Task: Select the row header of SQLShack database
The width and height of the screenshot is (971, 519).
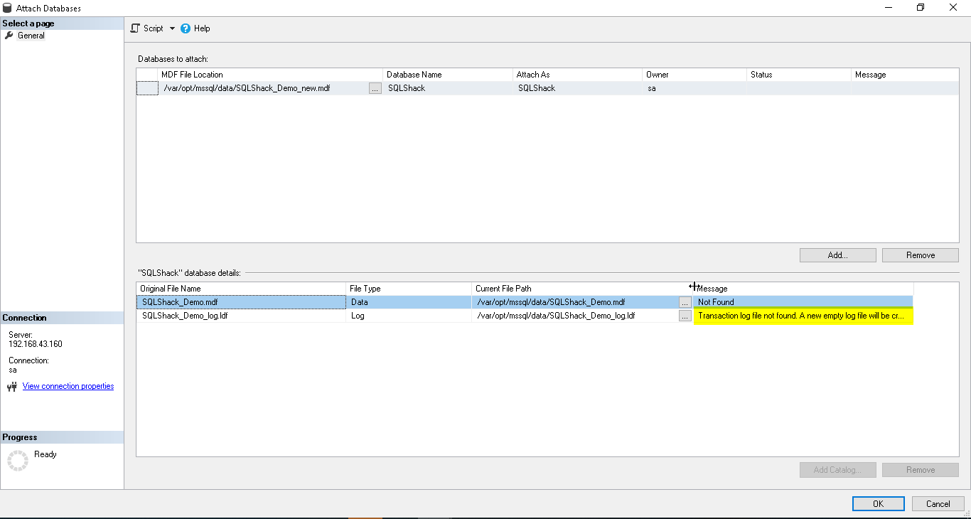Action: pos(147,88)
